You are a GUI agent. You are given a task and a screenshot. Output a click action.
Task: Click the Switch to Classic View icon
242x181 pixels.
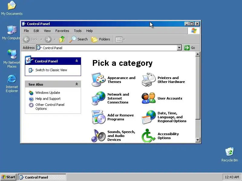[x=31, y=70]
